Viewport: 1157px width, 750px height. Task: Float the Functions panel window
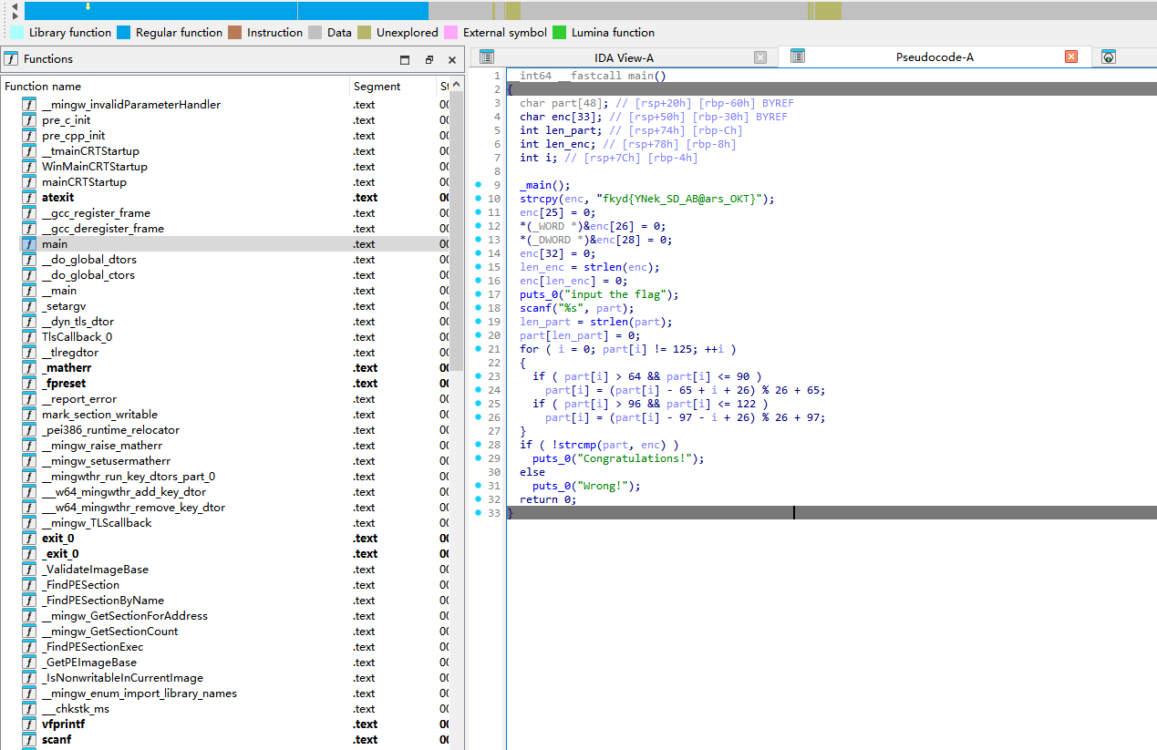429,59
